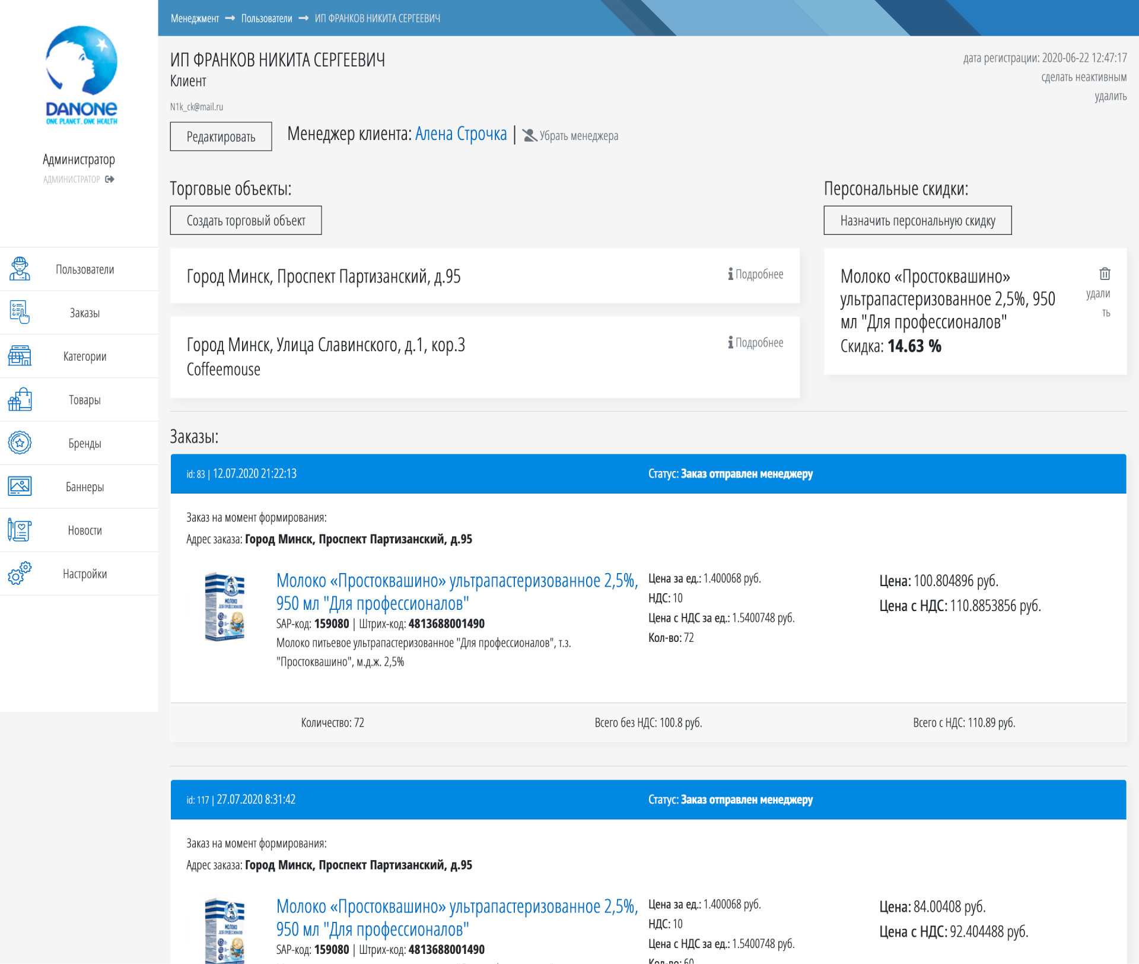1139x964 pixels.
Task: Click Подробнее for Улица Славинского Coffeemouse
Action: coord(759,342)
